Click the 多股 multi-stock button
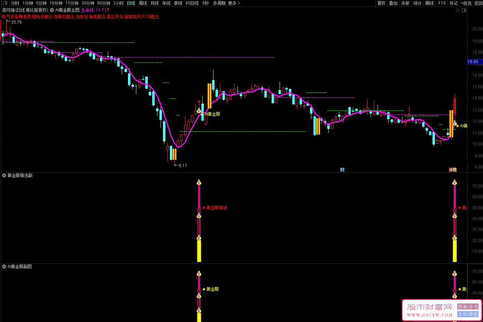This screenshot has height=322, width=483. 405,3
